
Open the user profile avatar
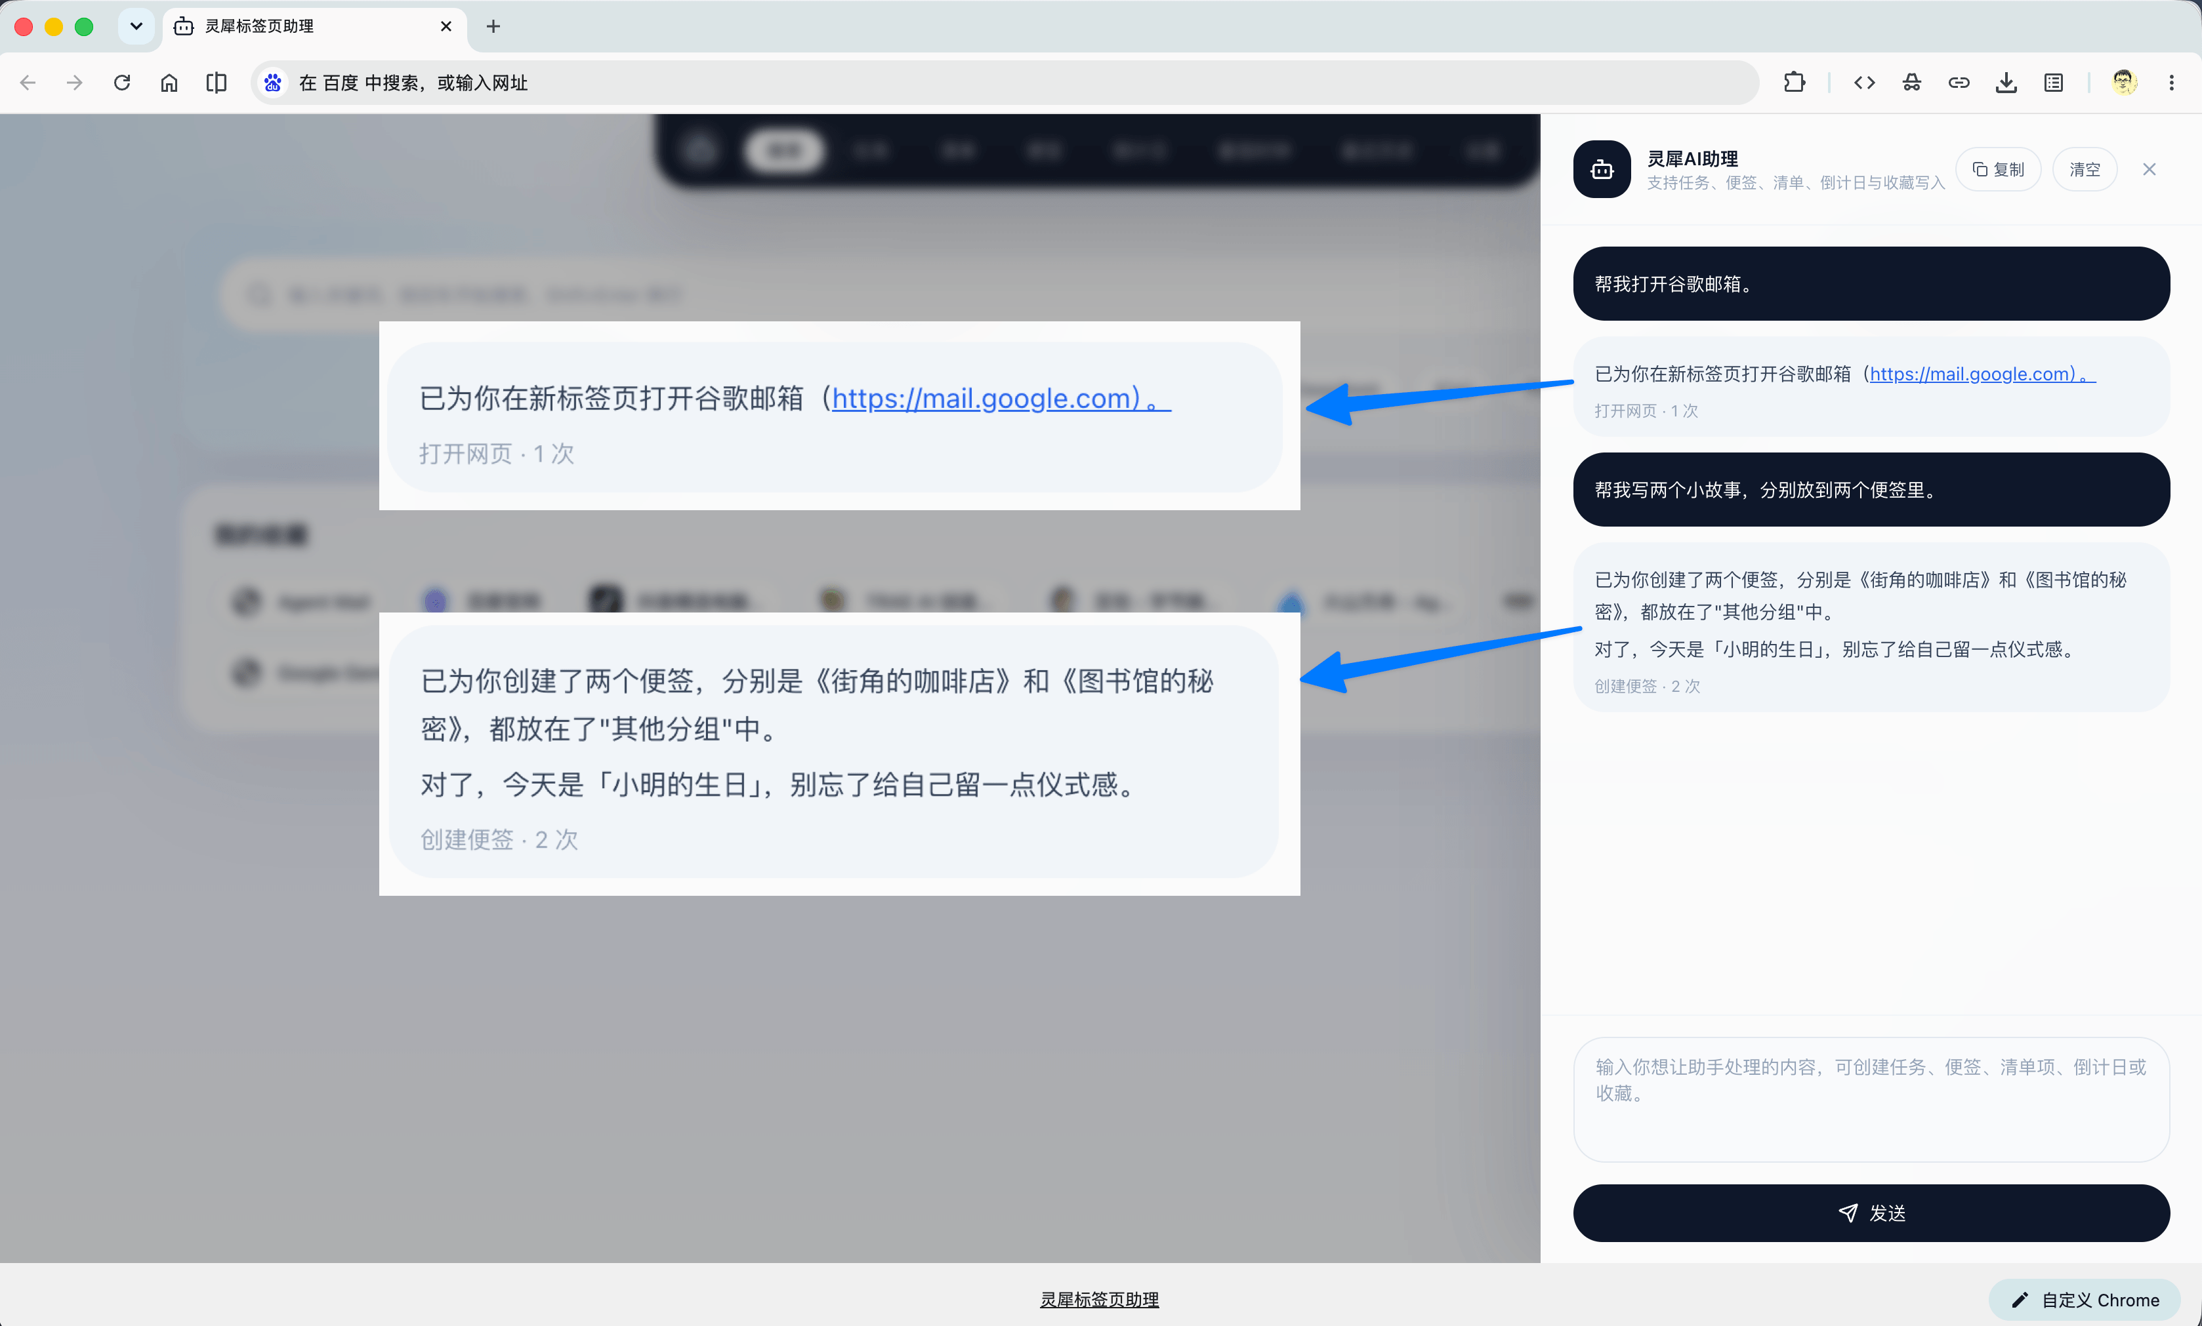tap(2125, 83)
